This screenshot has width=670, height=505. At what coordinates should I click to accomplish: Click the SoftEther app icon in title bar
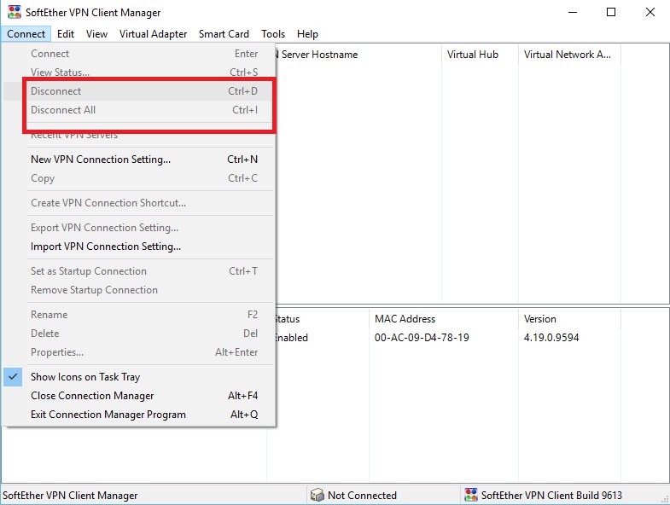click(15, 12)
